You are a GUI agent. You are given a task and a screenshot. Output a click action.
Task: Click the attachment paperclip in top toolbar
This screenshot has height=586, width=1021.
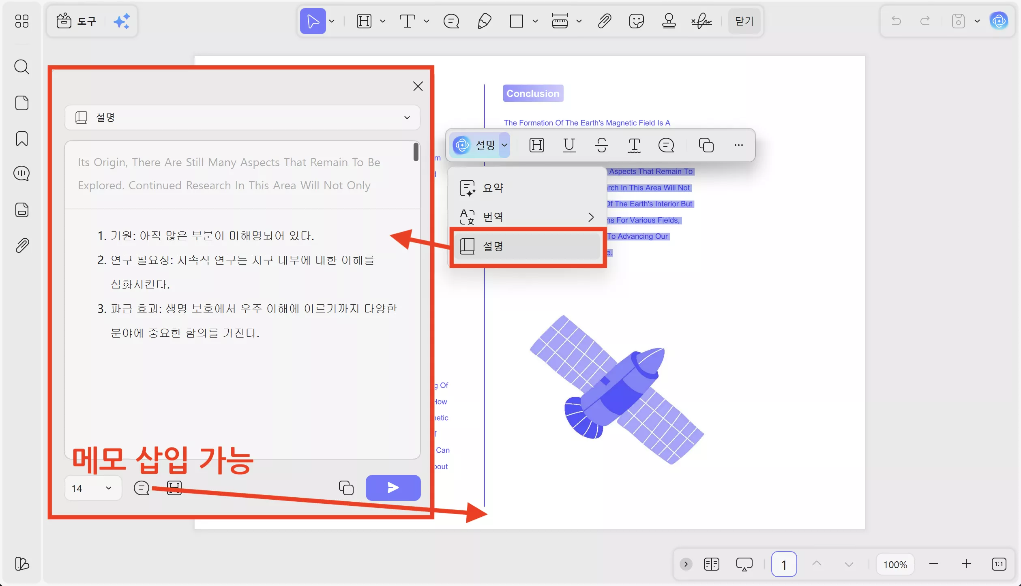[604, 21]
